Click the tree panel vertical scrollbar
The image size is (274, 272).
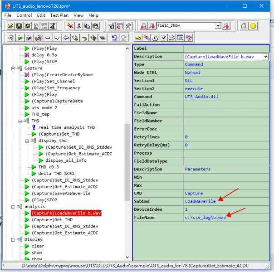pos(127,163)
